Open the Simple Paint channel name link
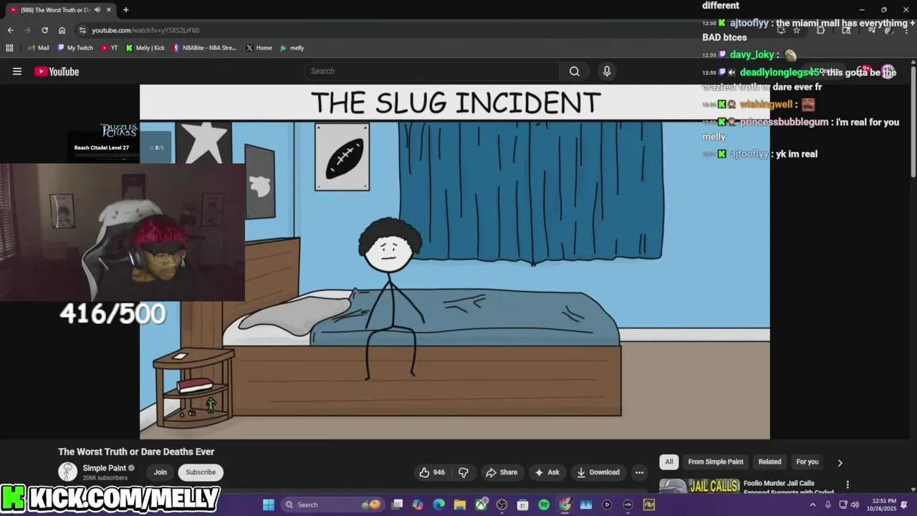 pyautogui.click(x=105, y=468)
